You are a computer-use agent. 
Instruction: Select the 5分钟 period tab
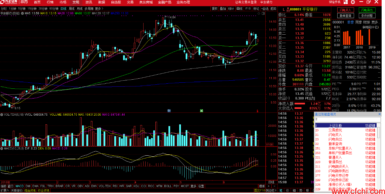pyautogui.click(x=22, y=9)
